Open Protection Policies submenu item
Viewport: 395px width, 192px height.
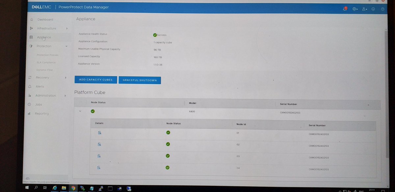click(47, 55)
